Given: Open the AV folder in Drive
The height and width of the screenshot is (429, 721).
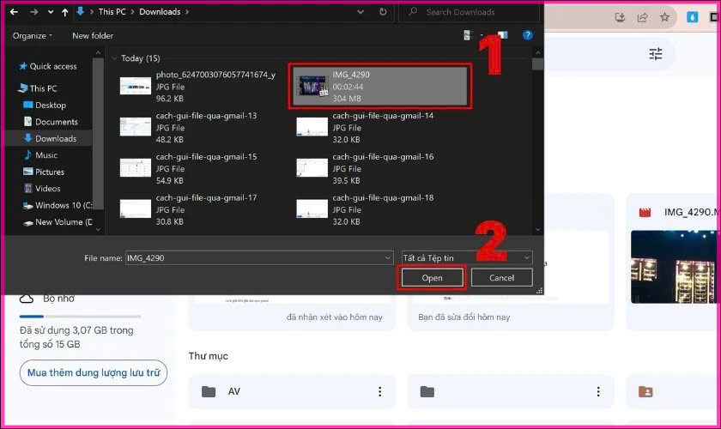Looking at the screenshot, I should coord(292,391).
